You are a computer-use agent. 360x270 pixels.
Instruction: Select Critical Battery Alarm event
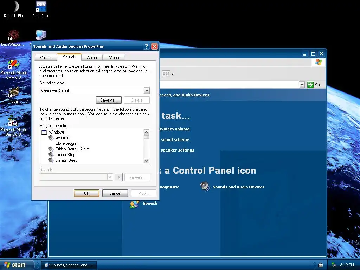coord(72,149)
